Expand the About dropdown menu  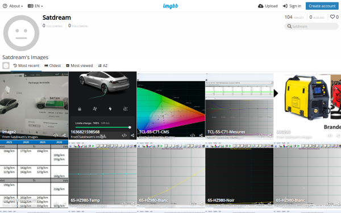pyautogui.click(x=13, y=6)
